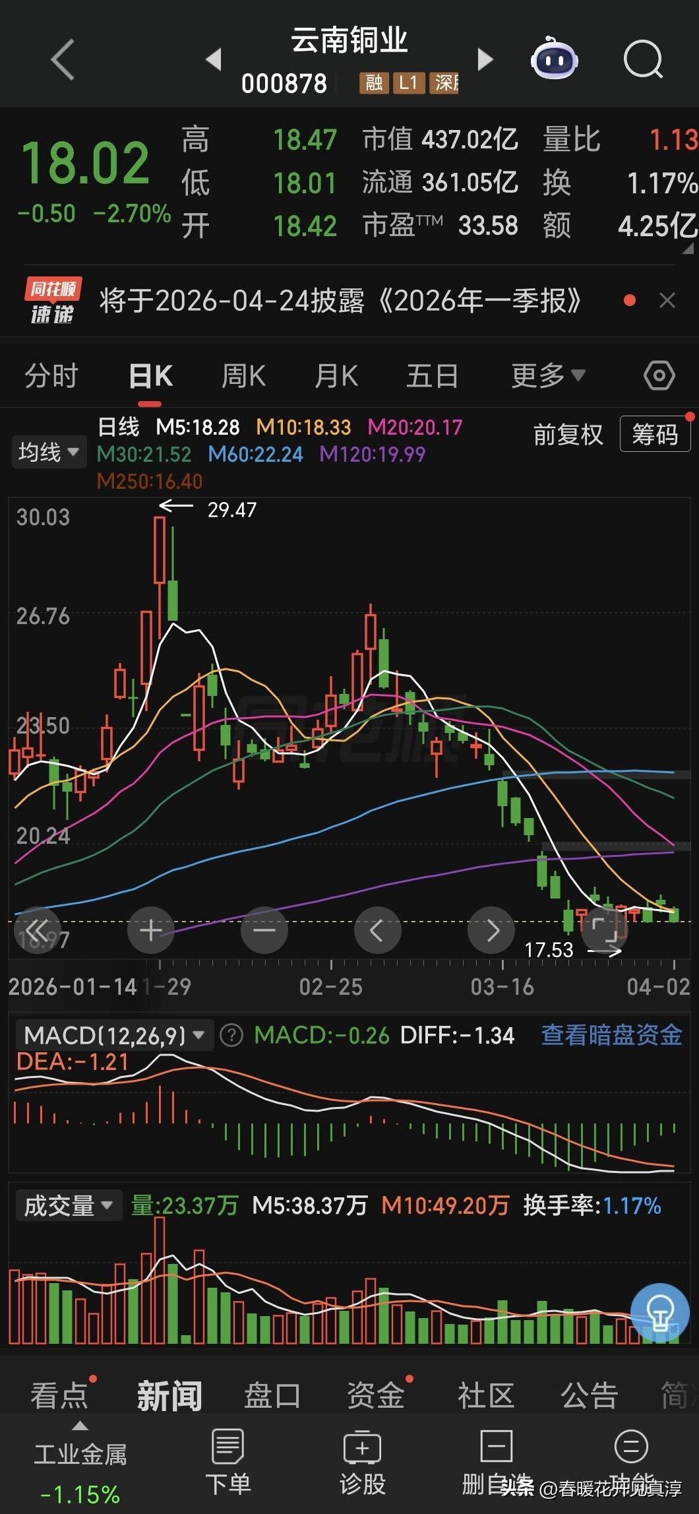This screenshot has width=699, height=1514.
Task: Open the 成交量 volume indicator dropdown
Action: [x=69, y=1205]
